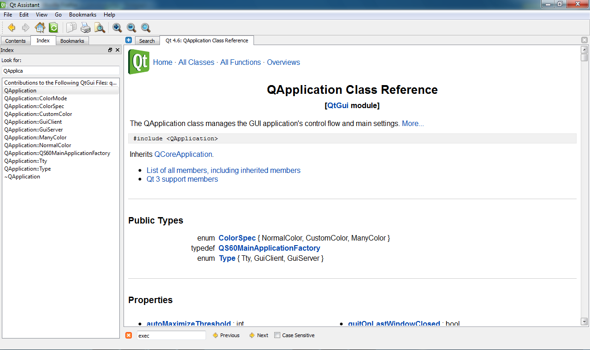Open Qt 3 support members link
The image size is (590, 350).
(182, 179)
